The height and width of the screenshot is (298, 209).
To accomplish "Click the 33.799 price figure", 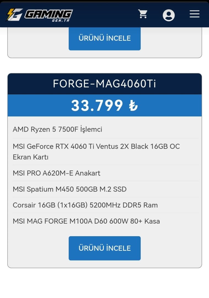I will click(x=97, y=105).
